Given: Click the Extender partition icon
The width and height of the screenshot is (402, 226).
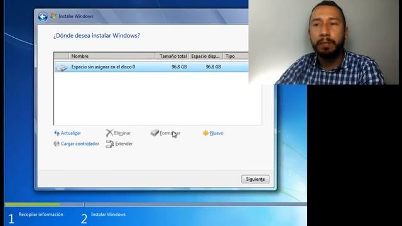Looking at the screenshot, I should tap(110, 144).
